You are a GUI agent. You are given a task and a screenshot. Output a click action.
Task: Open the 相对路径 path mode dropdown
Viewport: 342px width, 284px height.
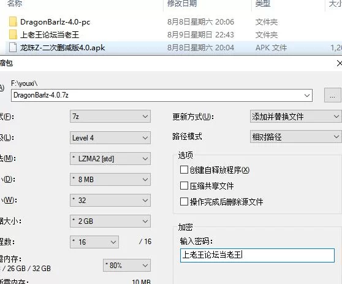[295, 137]
